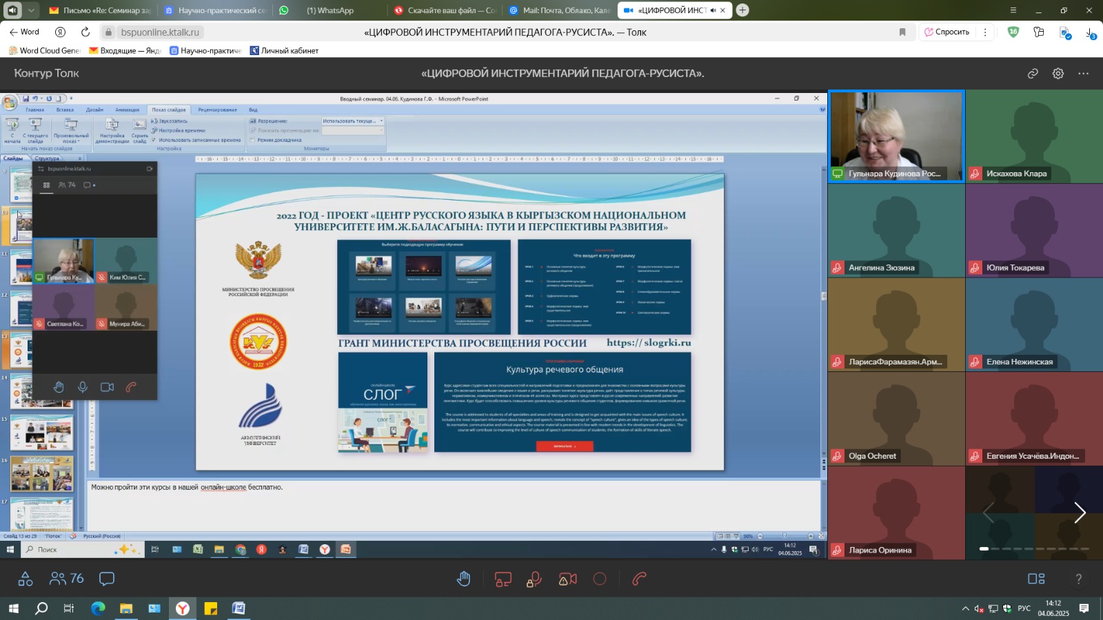Start screen sharing from bottom toolbar
This screenshot has width=1103, height=620.
coord(503,579)
